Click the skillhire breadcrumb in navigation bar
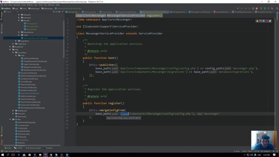Screen dimensions: 279x157 point(6,8)
